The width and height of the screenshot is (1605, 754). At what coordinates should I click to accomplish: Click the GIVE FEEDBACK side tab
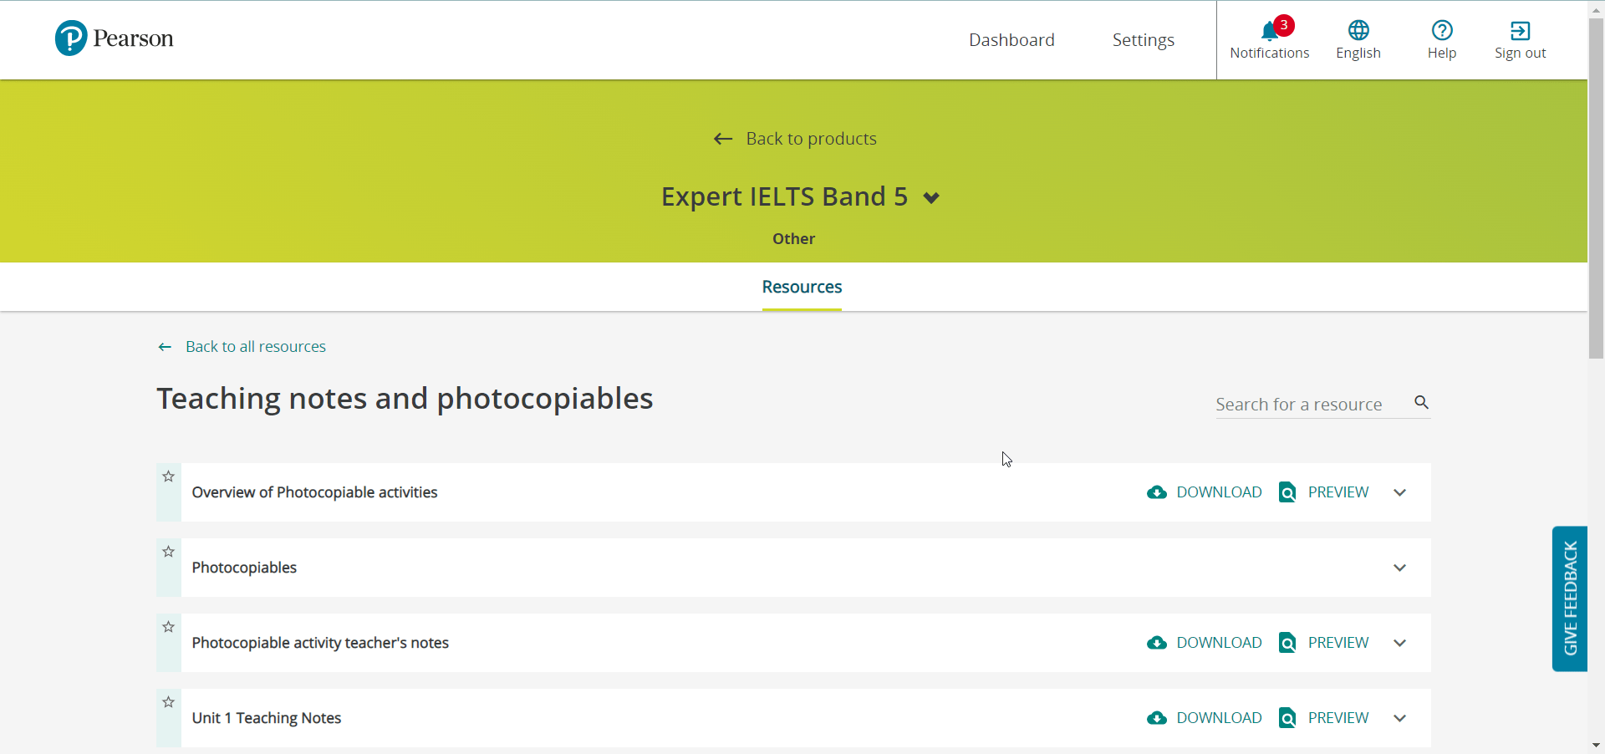tap(1570, 599)
